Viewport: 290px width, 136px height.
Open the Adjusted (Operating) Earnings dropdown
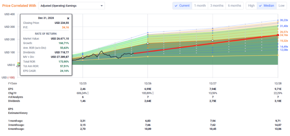pyautogui.click(x=71, y=6)
